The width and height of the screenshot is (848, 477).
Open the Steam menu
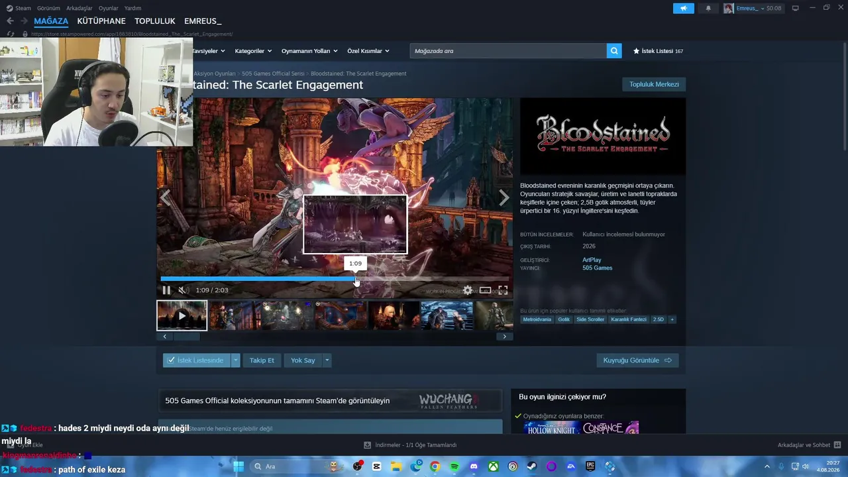click(x=19, y=8)
